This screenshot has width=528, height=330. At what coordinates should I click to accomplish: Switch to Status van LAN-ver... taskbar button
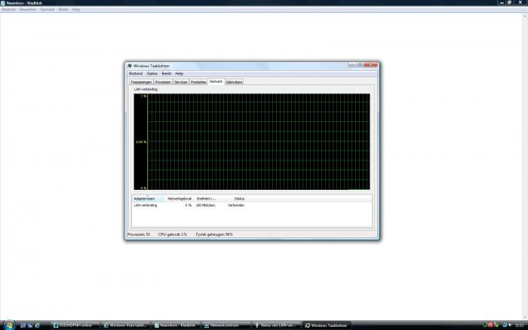(277, 325)
